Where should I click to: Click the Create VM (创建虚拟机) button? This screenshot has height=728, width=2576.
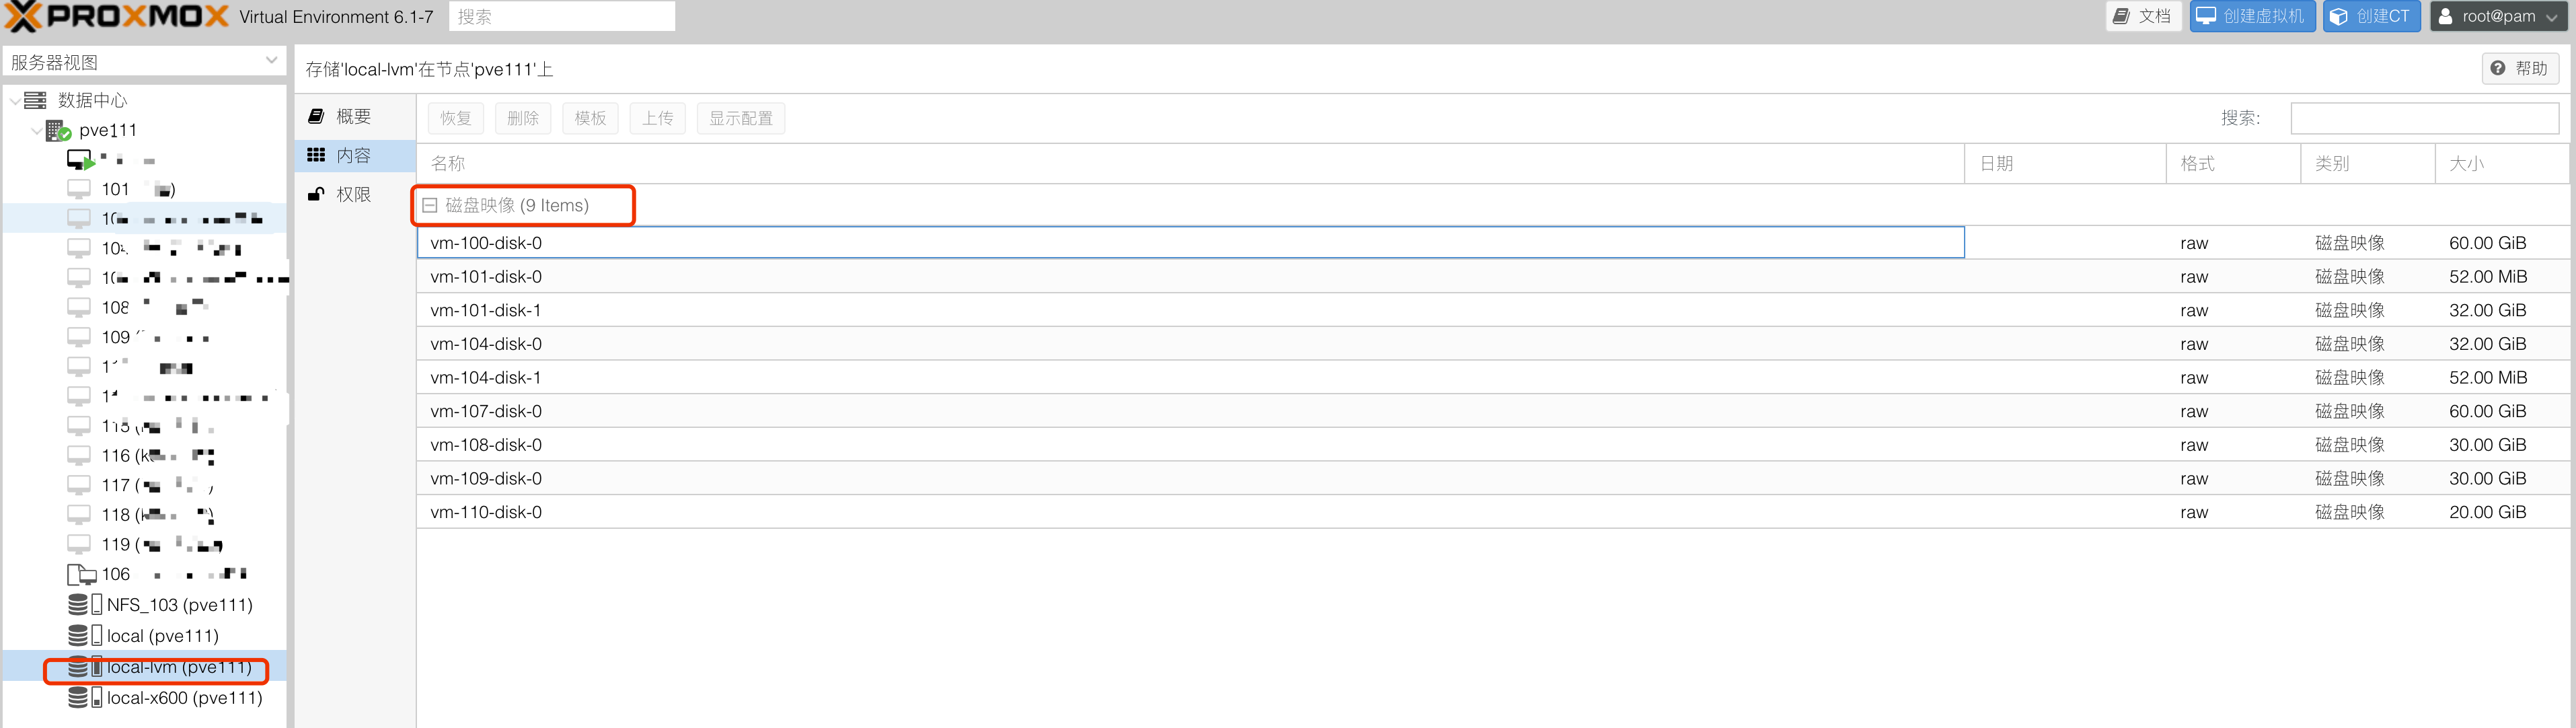point(2252,16)
